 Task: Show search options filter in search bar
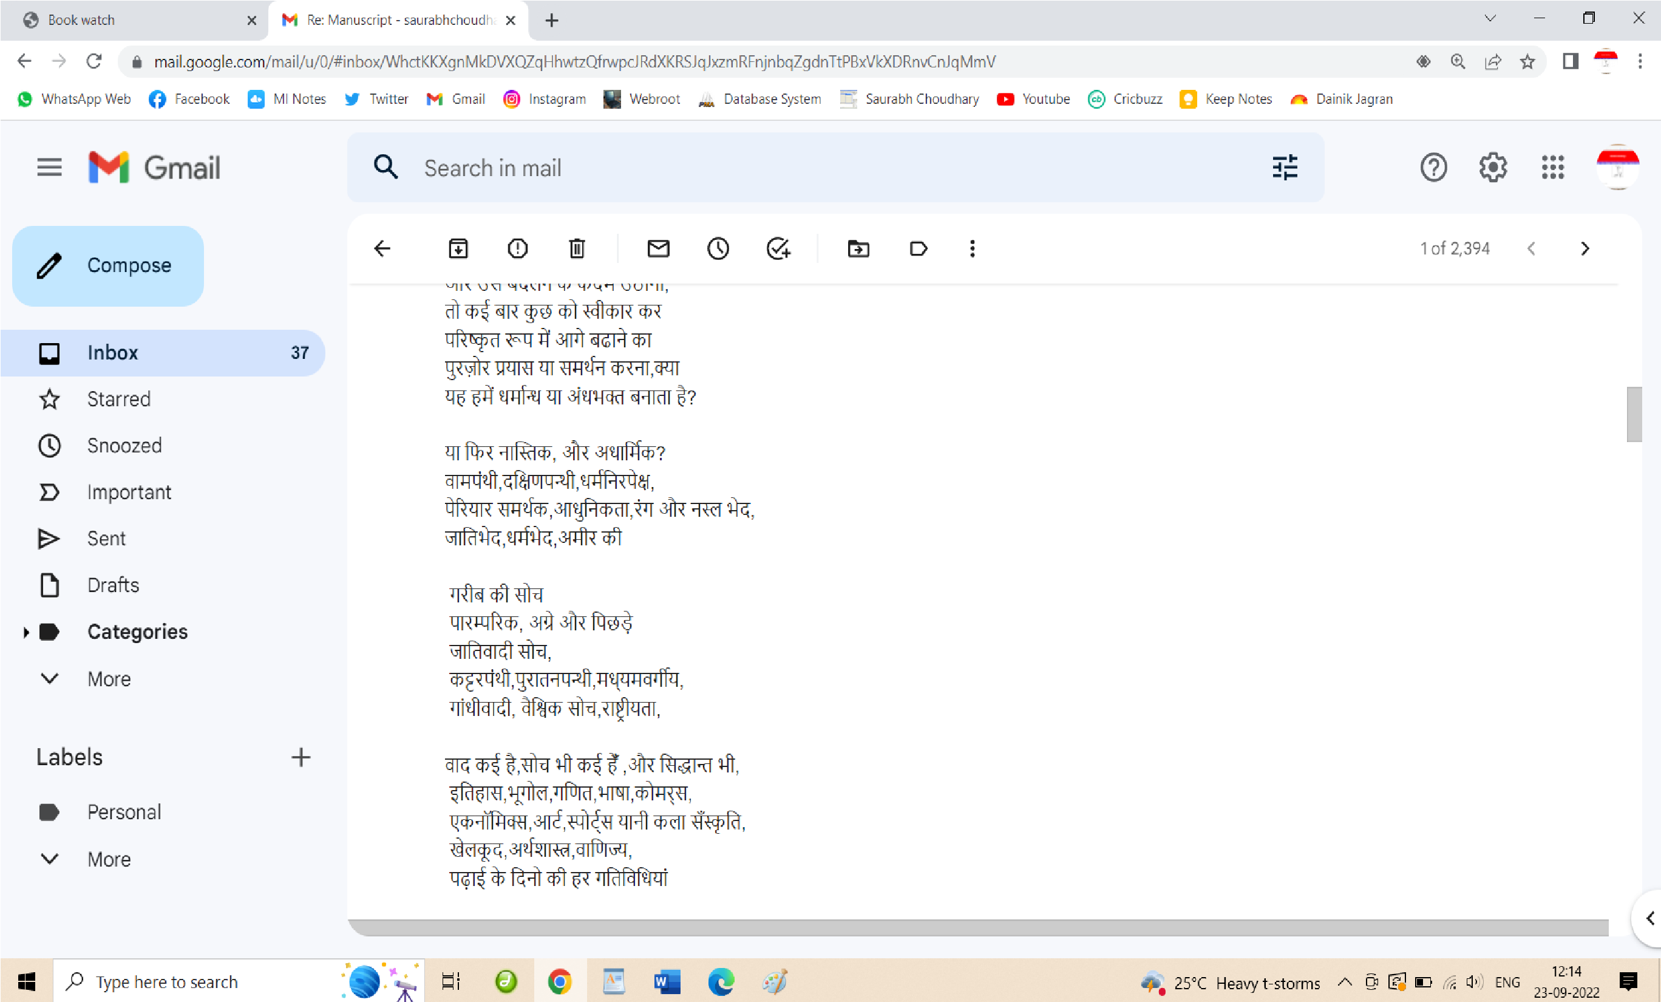1285,167
